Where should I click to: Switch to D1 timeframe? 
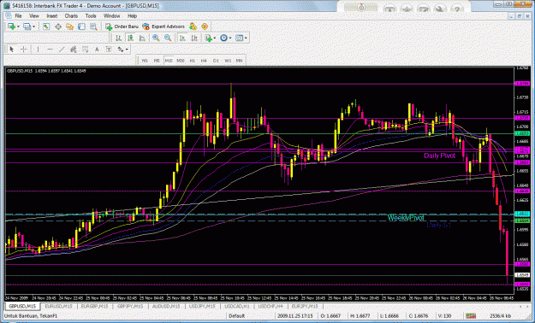[x=216, y=61]
